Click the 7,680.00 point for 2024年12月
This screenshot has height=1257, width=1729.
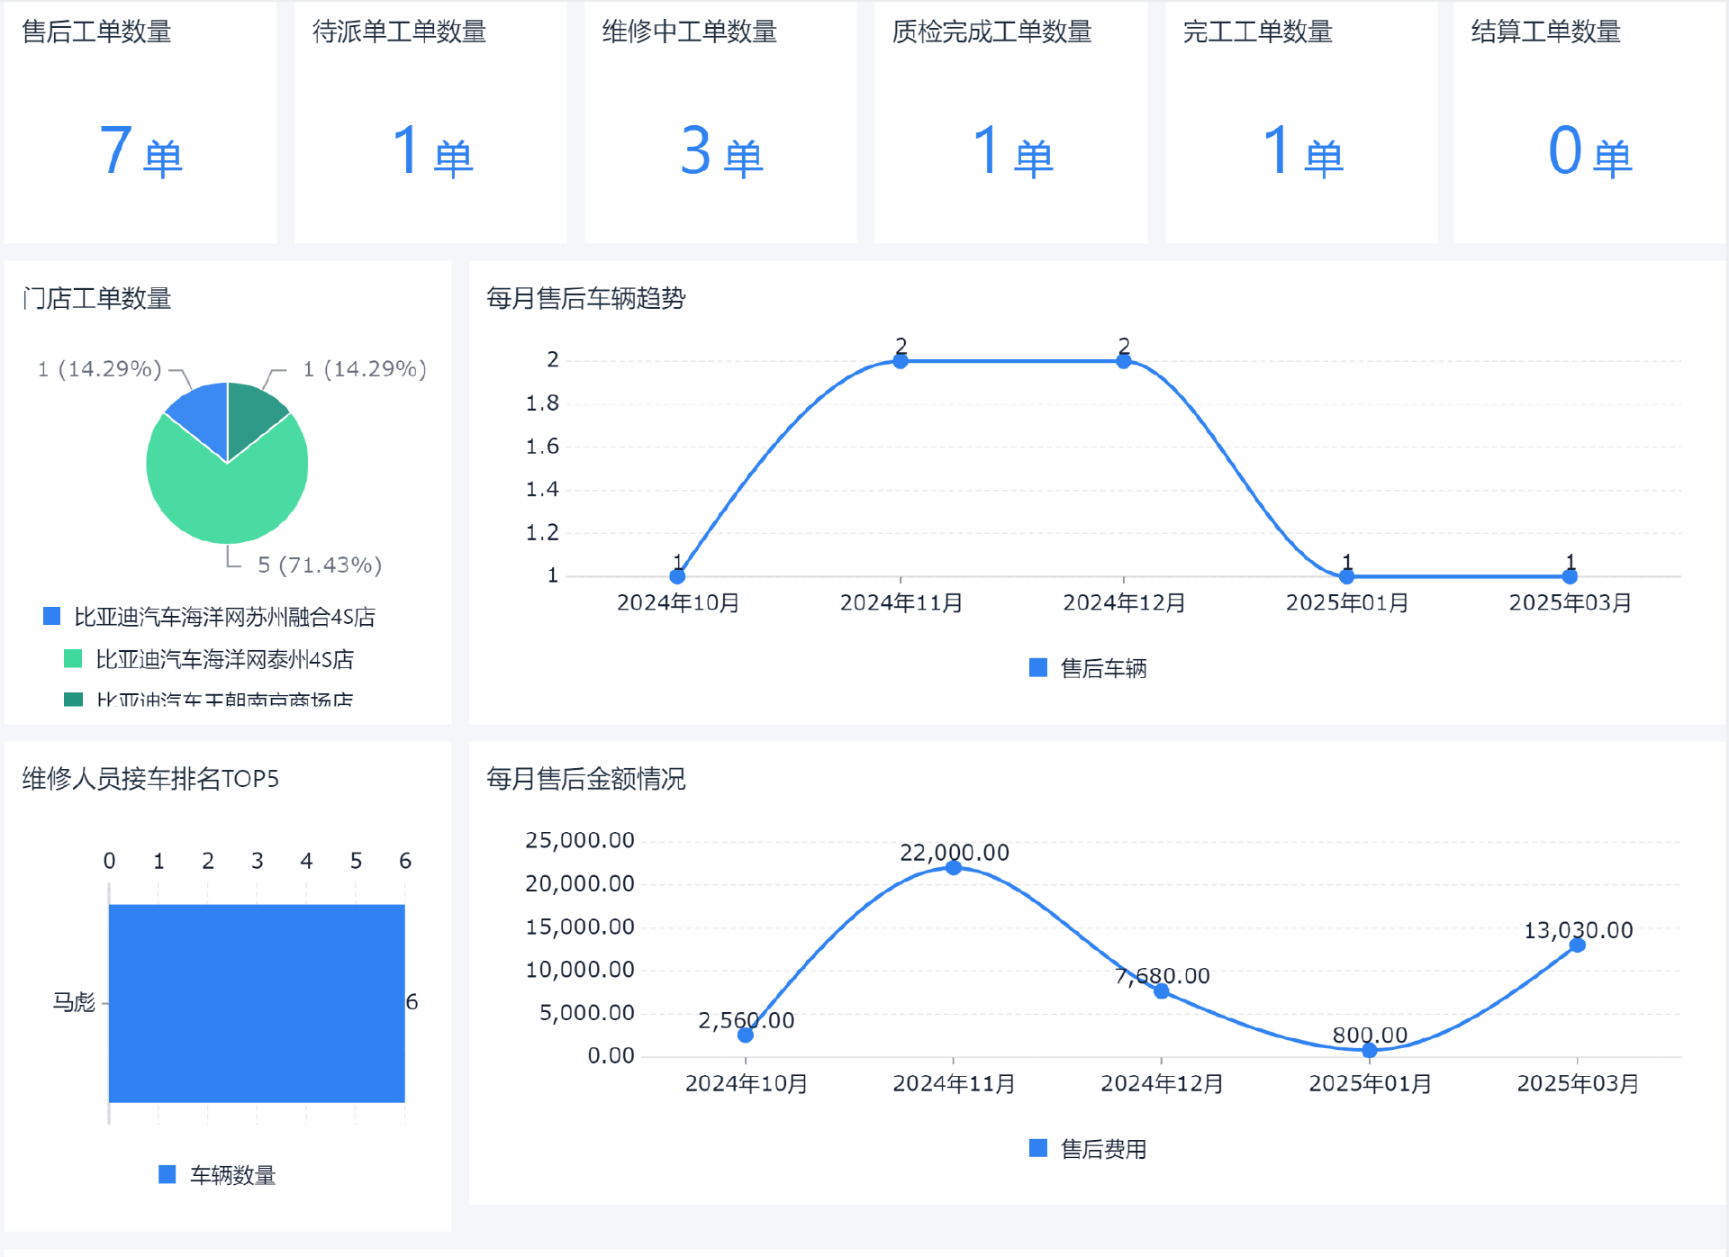click(x=1162, y=990)
